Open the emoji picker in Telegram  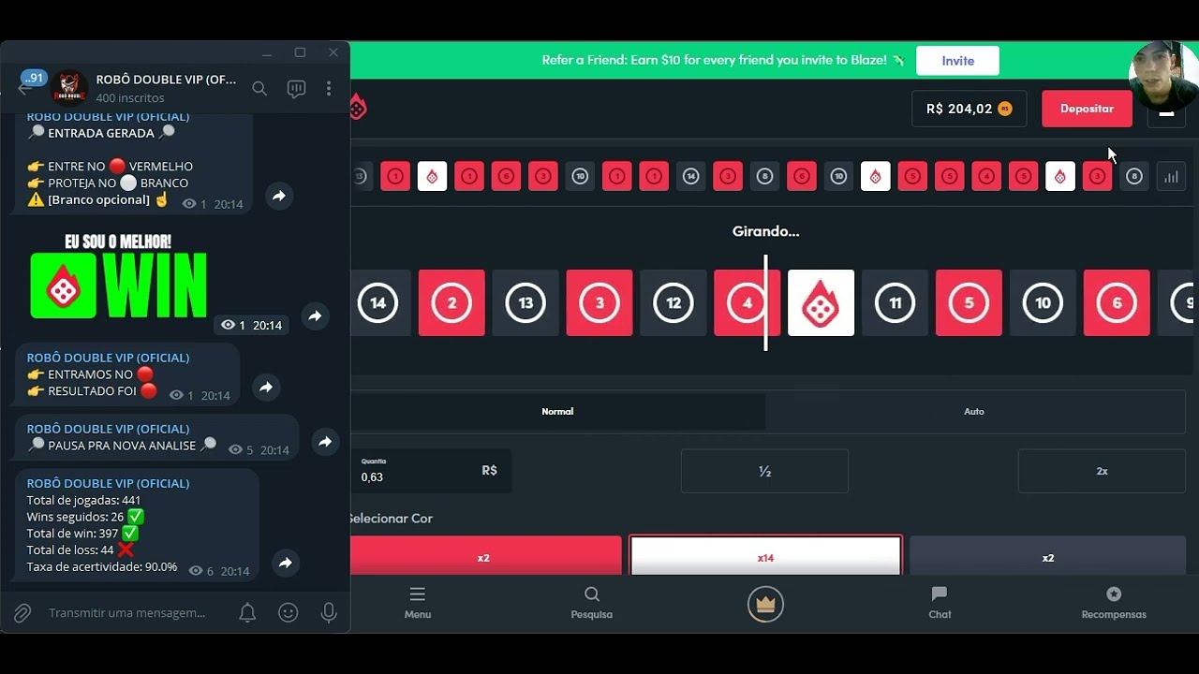pos(289,613)
